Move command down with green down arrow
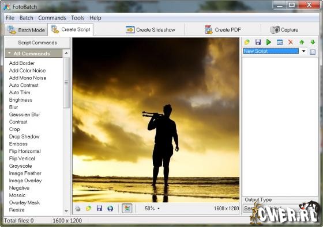 coord(313,42)
